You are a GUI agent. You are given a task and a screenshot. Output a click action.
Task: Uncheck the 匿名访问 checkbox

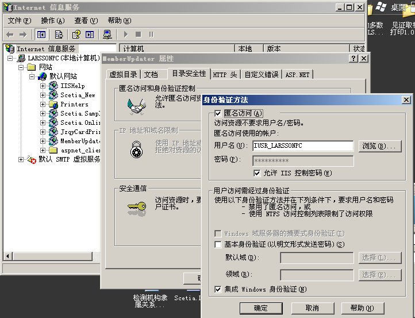click(218, 113)
